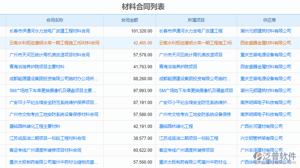Select amount 57,560.00
The width and height of the screenshot is (300, 168).
click(143, 162)
